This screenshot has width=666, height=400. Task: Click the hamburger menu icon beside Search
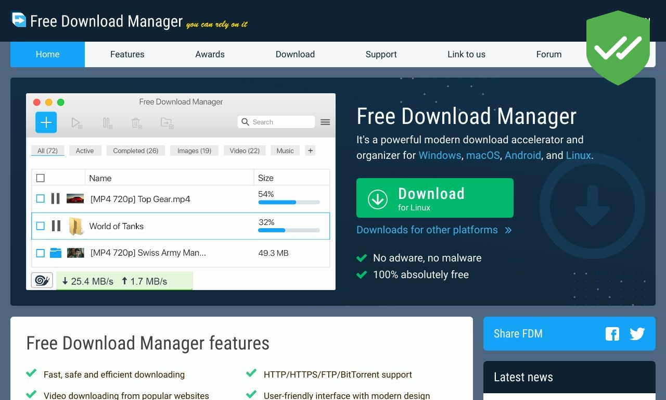click(x=325, y=122)
